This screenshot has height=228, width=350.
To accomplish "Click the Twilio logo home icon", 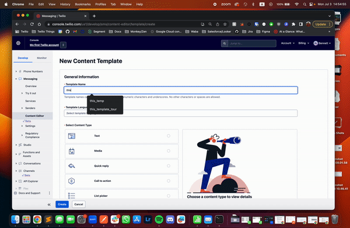I will tap(18, 43).
